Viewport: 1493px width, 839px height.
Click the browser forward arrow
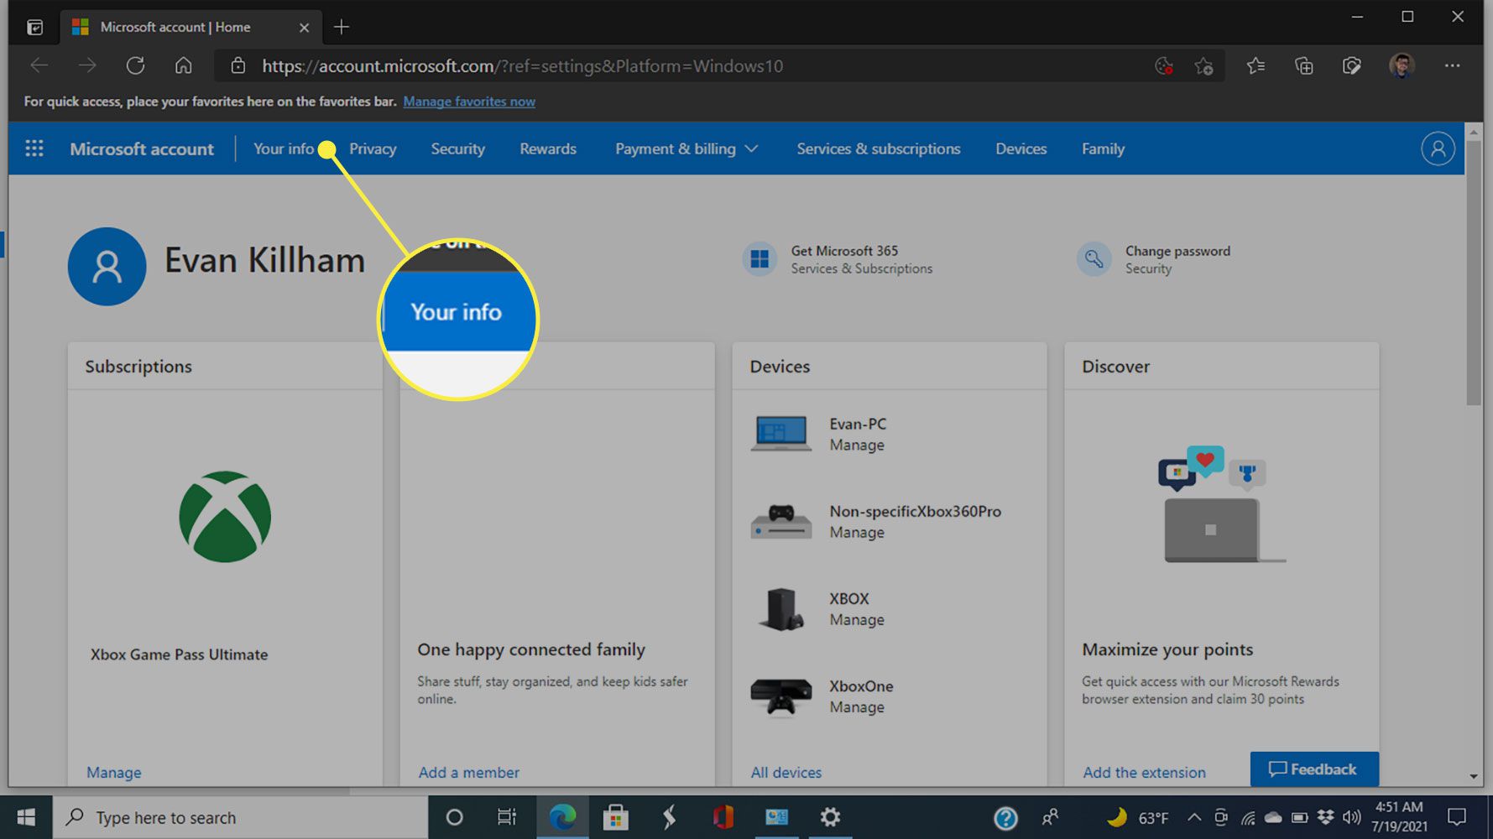pyautogui.click(x=87, y=65)
